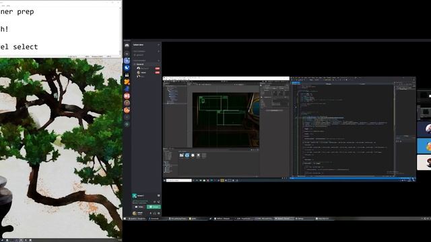Screen dimensions: 431x242
Task: Select the red round server icon
Action: coord(127,95)
